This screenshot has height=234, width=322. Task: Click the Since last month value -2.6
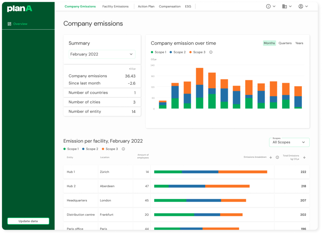click(131, 83)
